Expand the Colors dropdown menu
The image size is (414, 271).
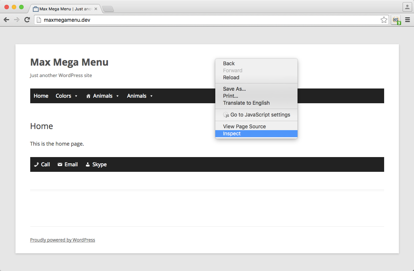[66, 96]
